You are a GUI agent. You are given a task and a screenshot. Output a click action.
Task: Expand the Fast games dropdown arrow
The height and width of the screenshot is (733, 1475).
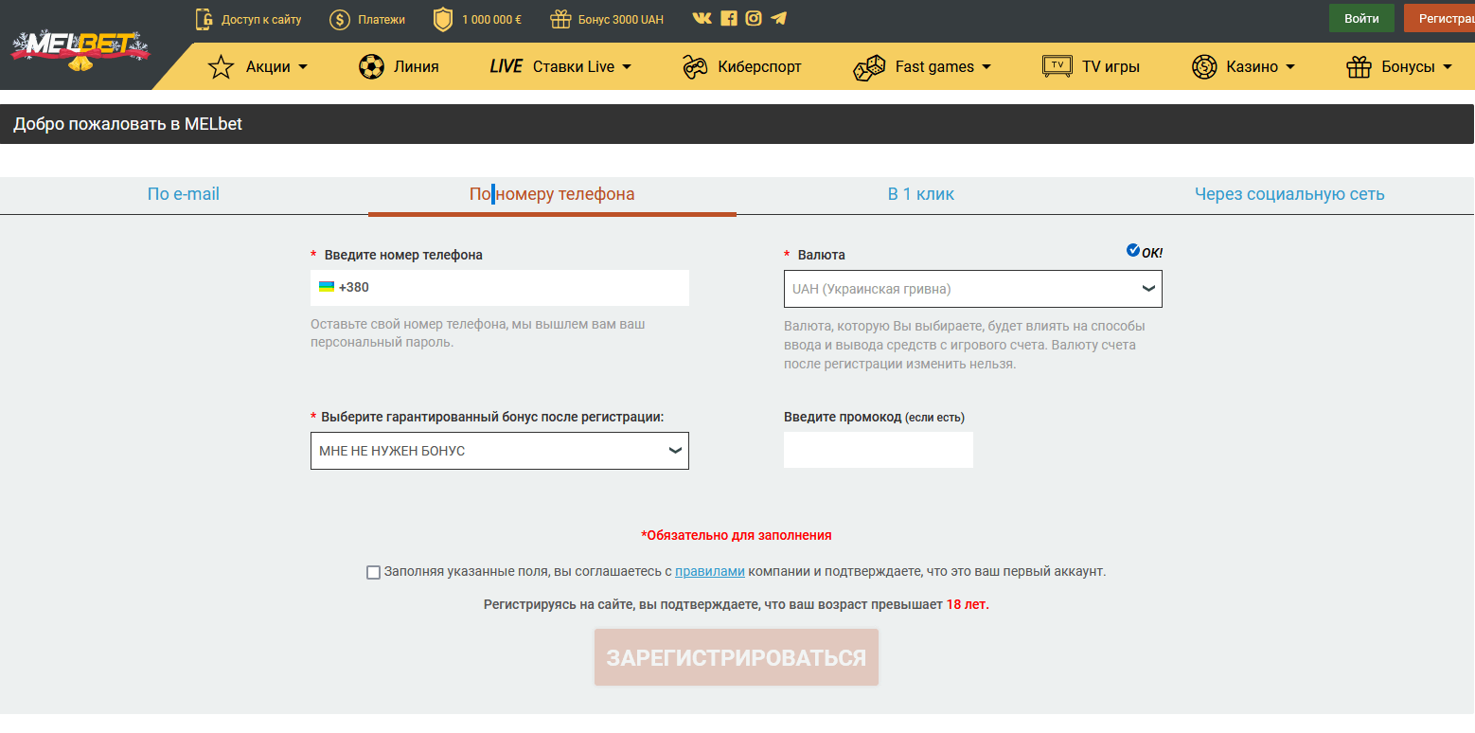986,67
